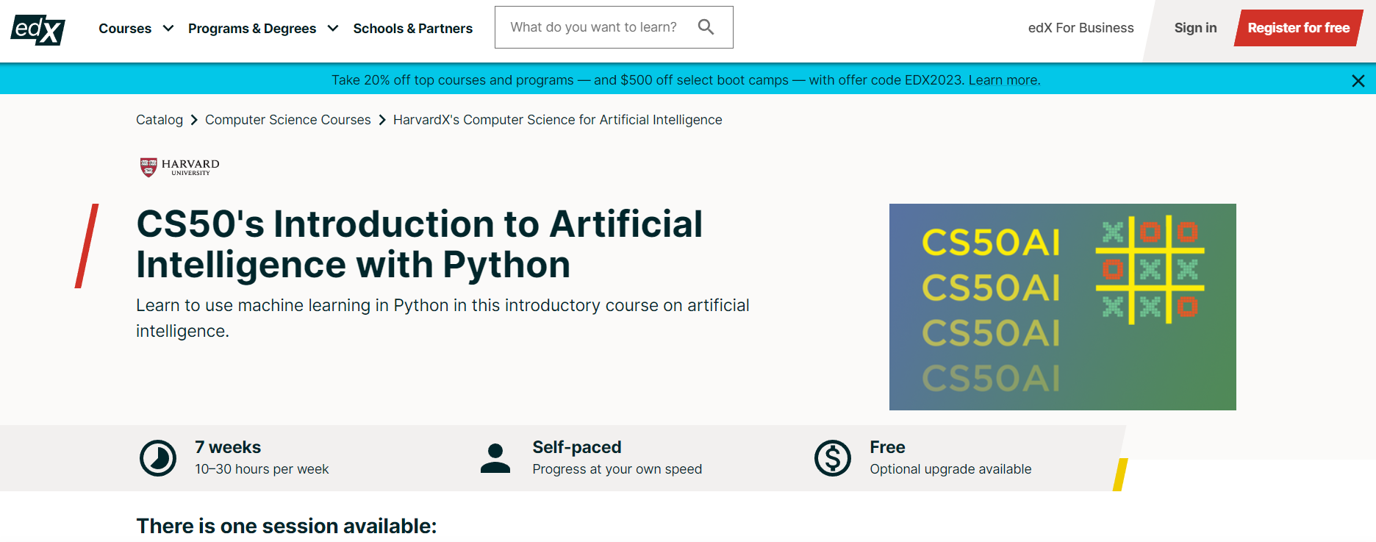Open Schools & Partners menu item

[412, 29]
